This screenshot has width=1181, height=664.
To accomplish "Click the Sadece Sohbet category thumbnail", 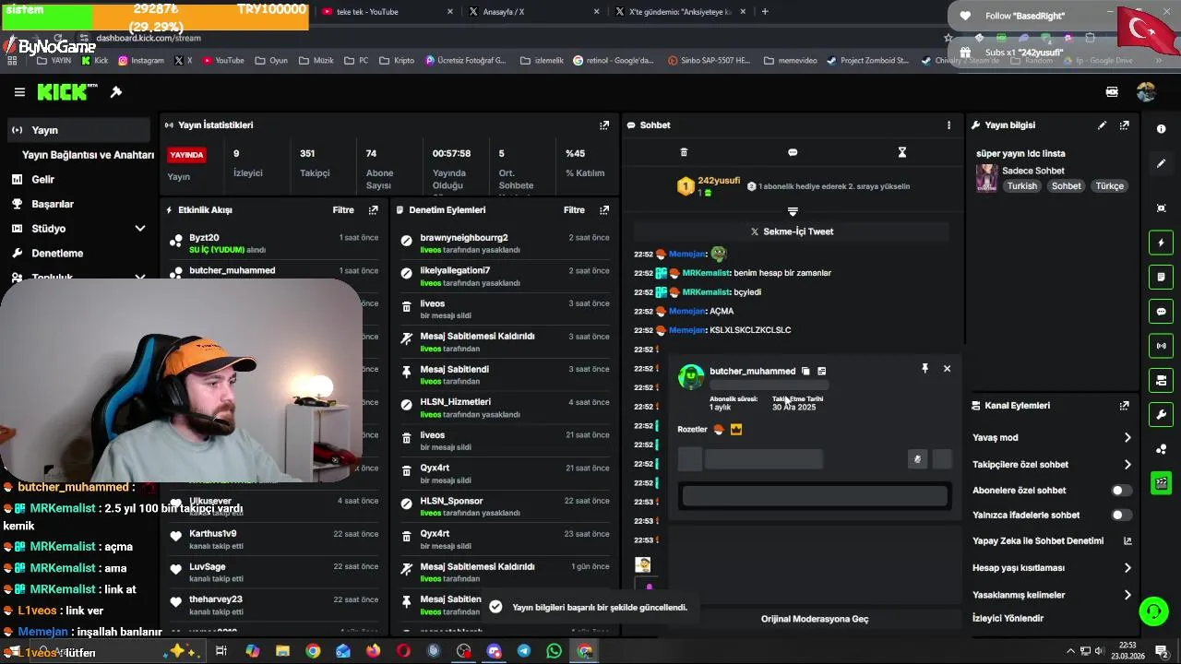I will [x=987, y=177].
